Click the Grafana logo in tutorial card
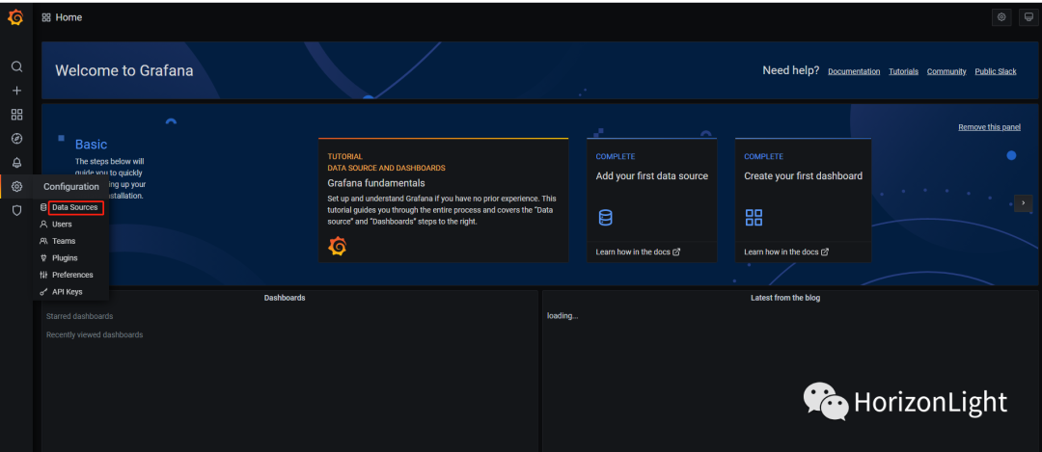This screenshot has width=1042, height=452. pos(337,247)
